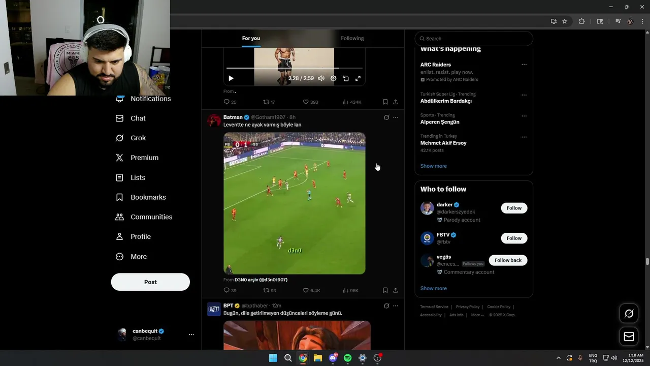Open the Batman account name link
This screenshot has width=650, height=366.
(x=233, y=117)
